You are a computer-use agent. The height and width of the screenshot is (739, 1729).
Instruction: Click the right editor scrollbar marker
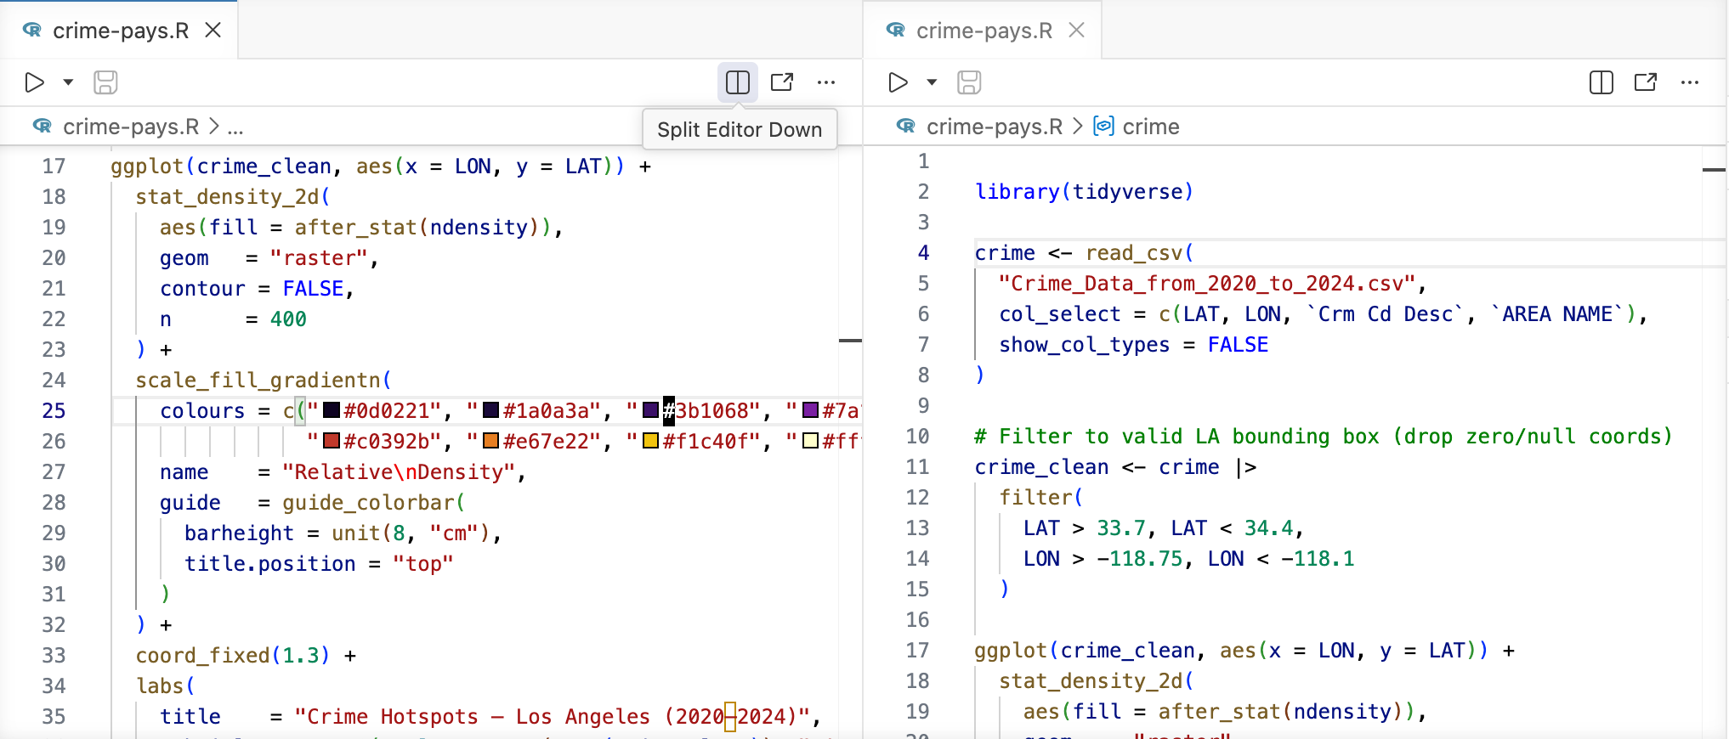(x=1715, y=170)
